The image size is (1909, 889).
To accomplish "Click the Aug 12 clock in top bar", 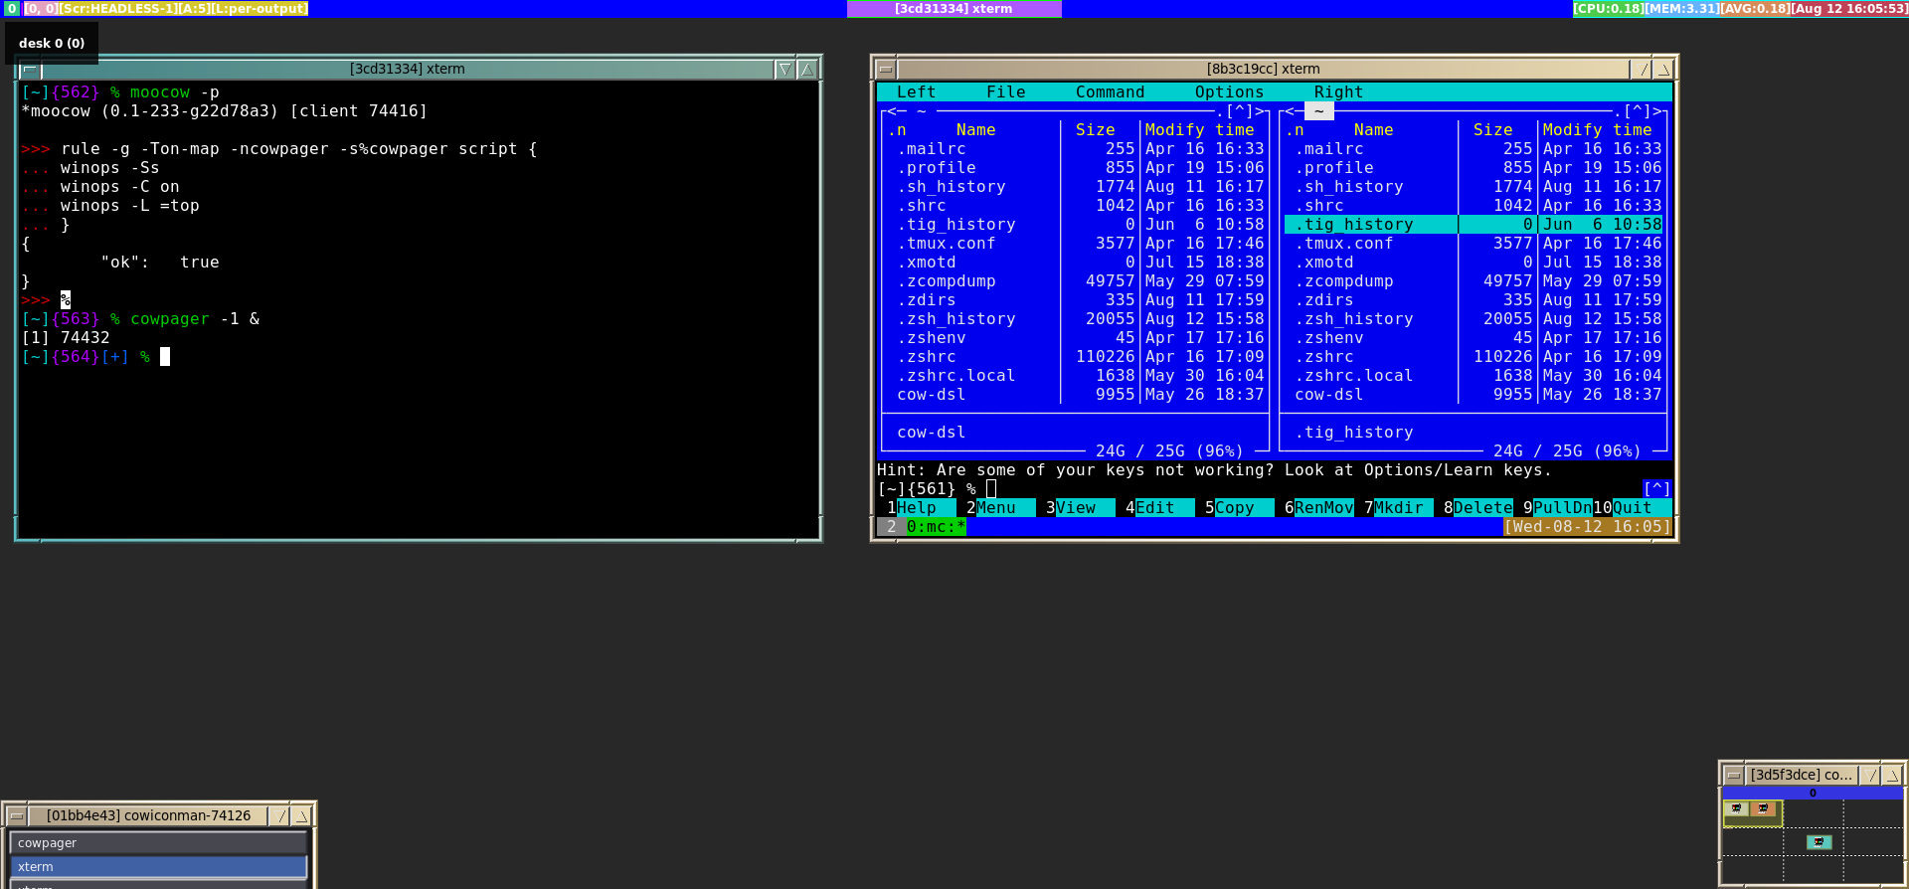I will tap(1849, 9).
